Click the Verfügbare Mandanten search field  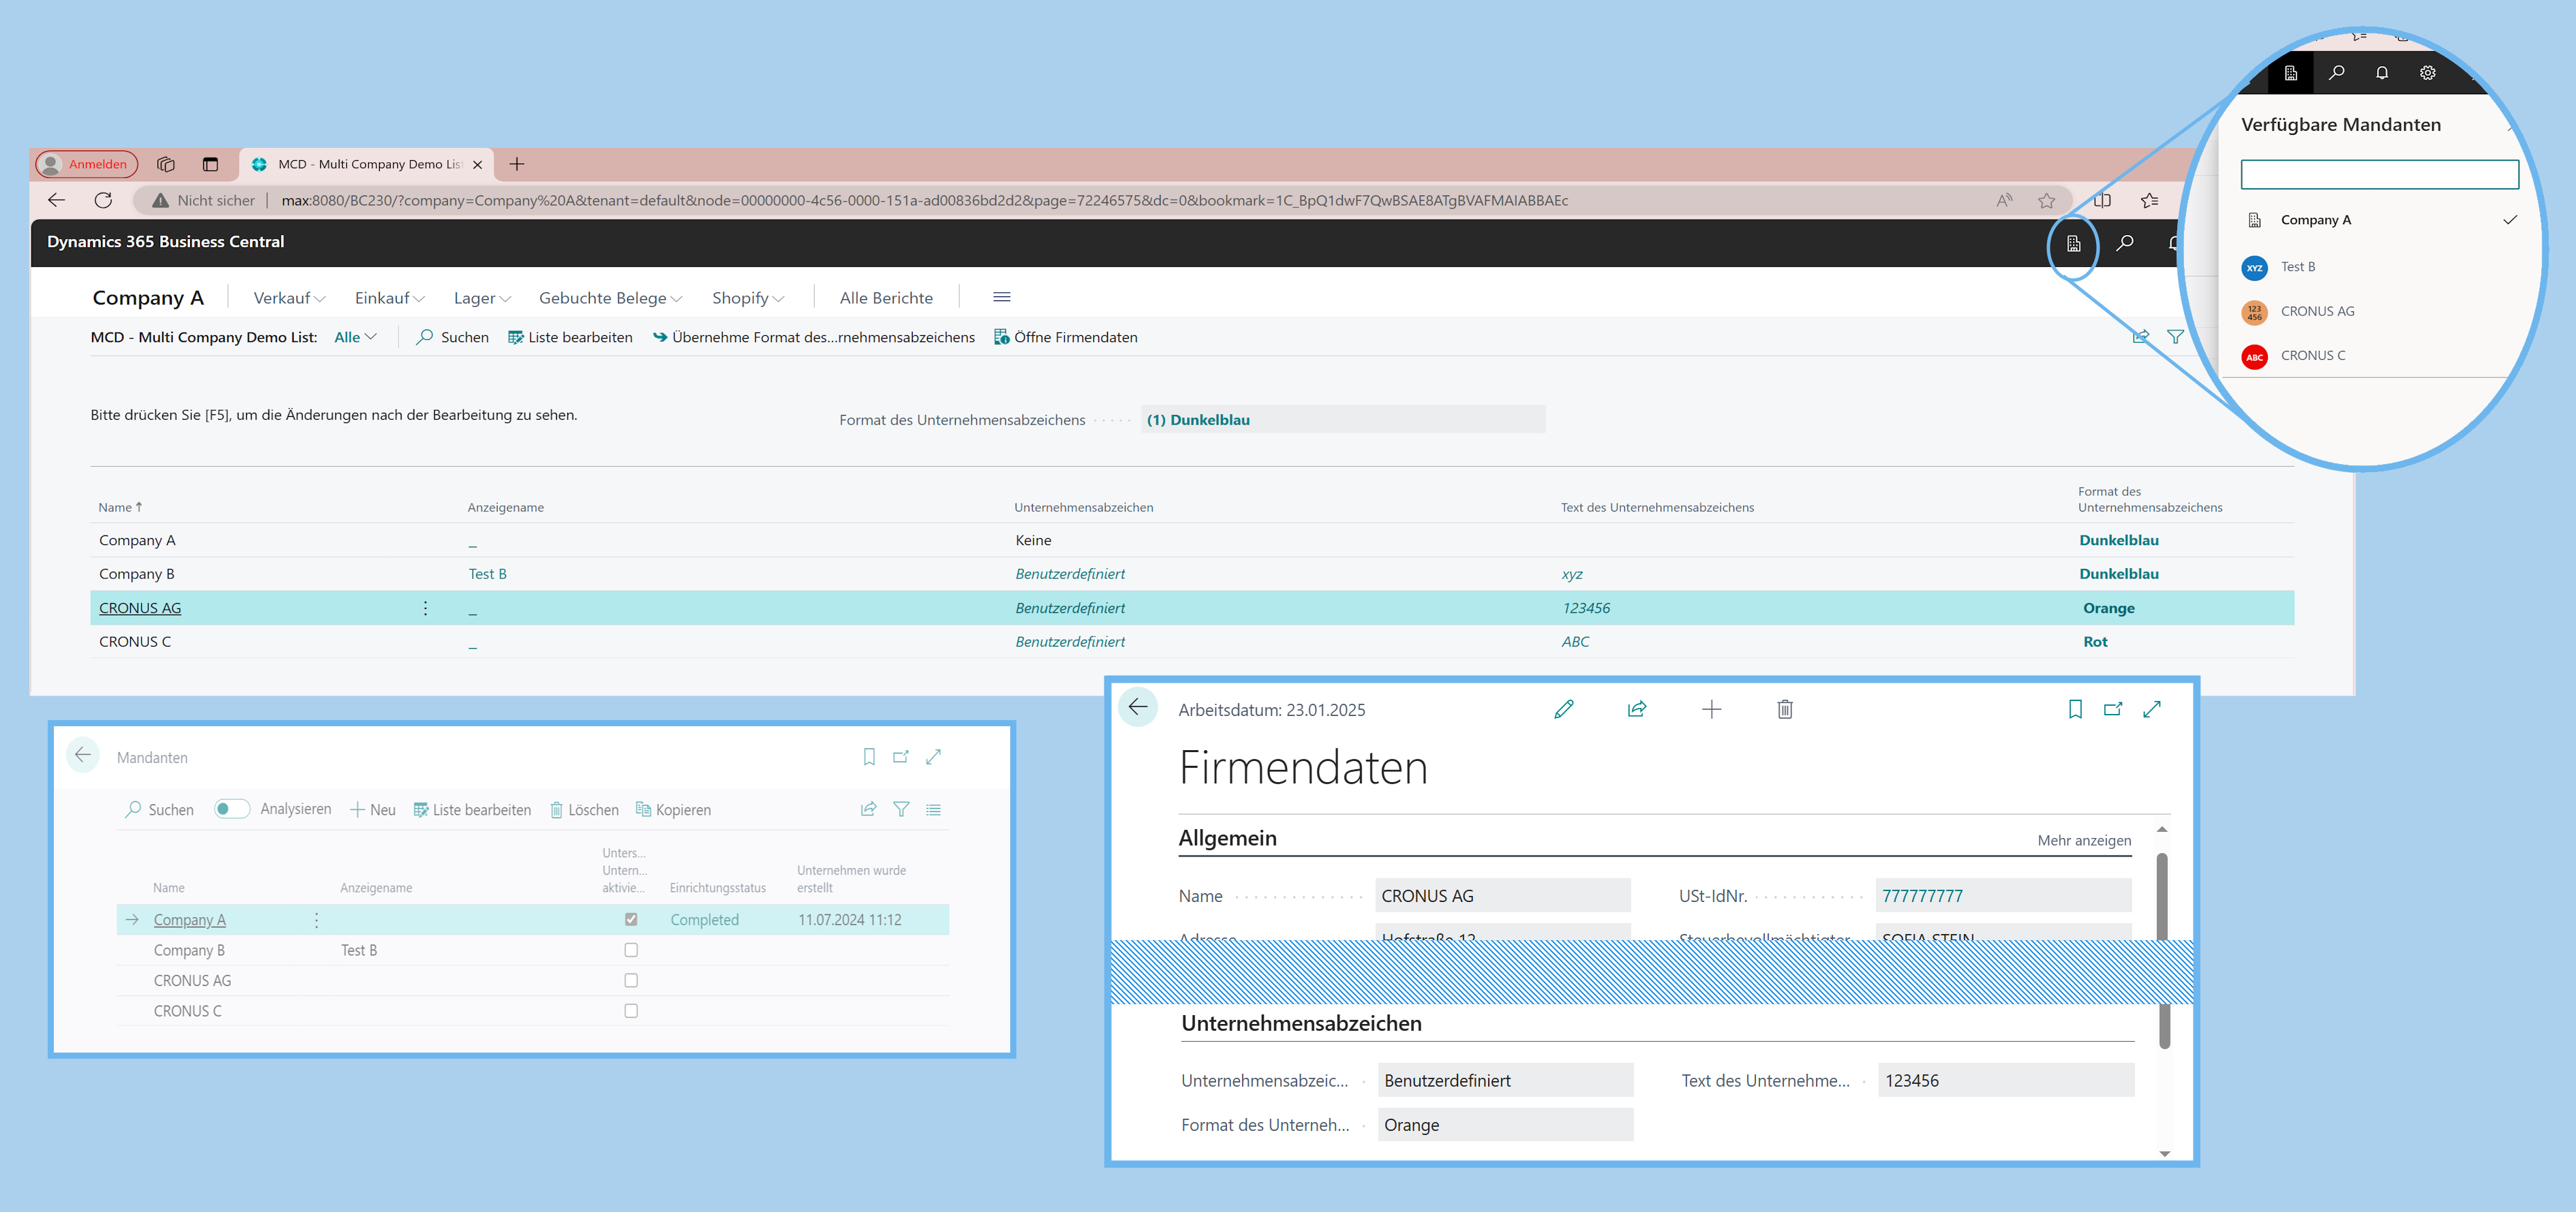coord(2379,175)
